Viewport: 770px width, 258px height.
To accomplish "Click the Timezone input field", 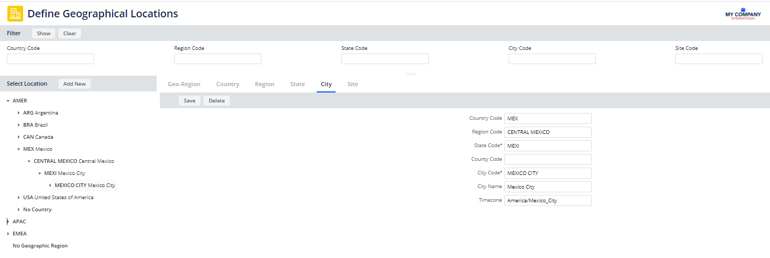I will (x=548, y=200).
